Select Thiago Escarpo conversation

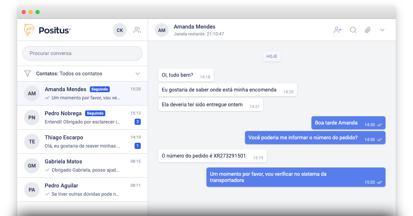coord(82,141)
